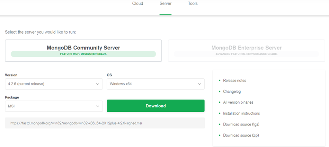Click the Feature Rich Developer Ready badge

tap(83, 54)
